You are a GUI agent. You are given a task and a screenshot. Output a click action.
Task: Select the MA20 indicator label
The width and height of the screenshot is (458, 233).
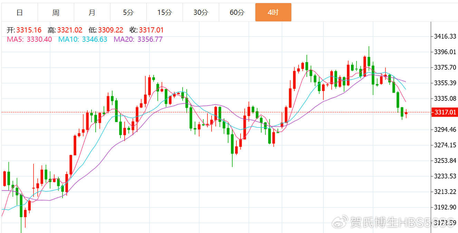138,39
